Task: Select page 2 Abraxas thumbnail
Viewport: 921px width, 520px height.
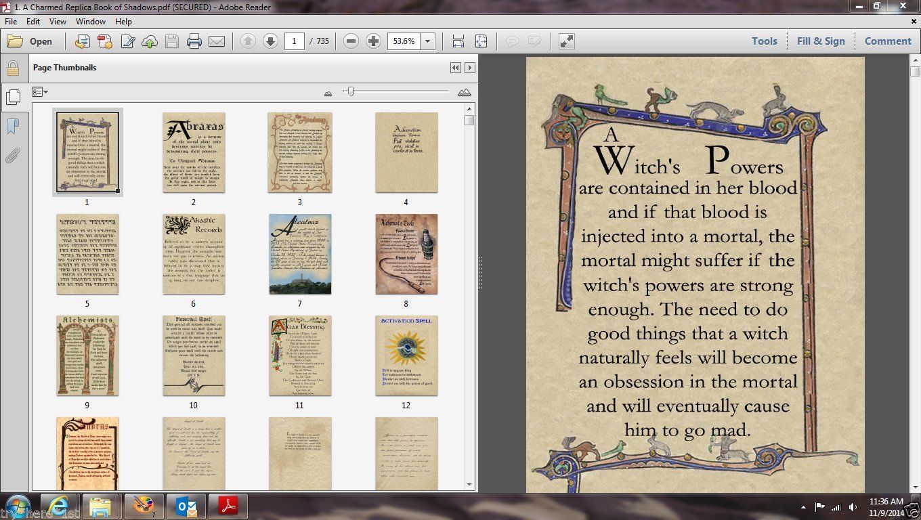Action: (194, 152)
